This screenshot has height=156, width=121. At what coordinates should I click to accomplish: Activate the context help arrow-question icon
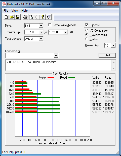pos(49,17)
